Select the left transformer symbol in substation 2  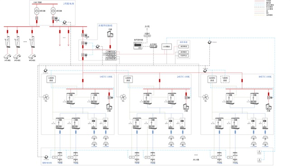37,11
